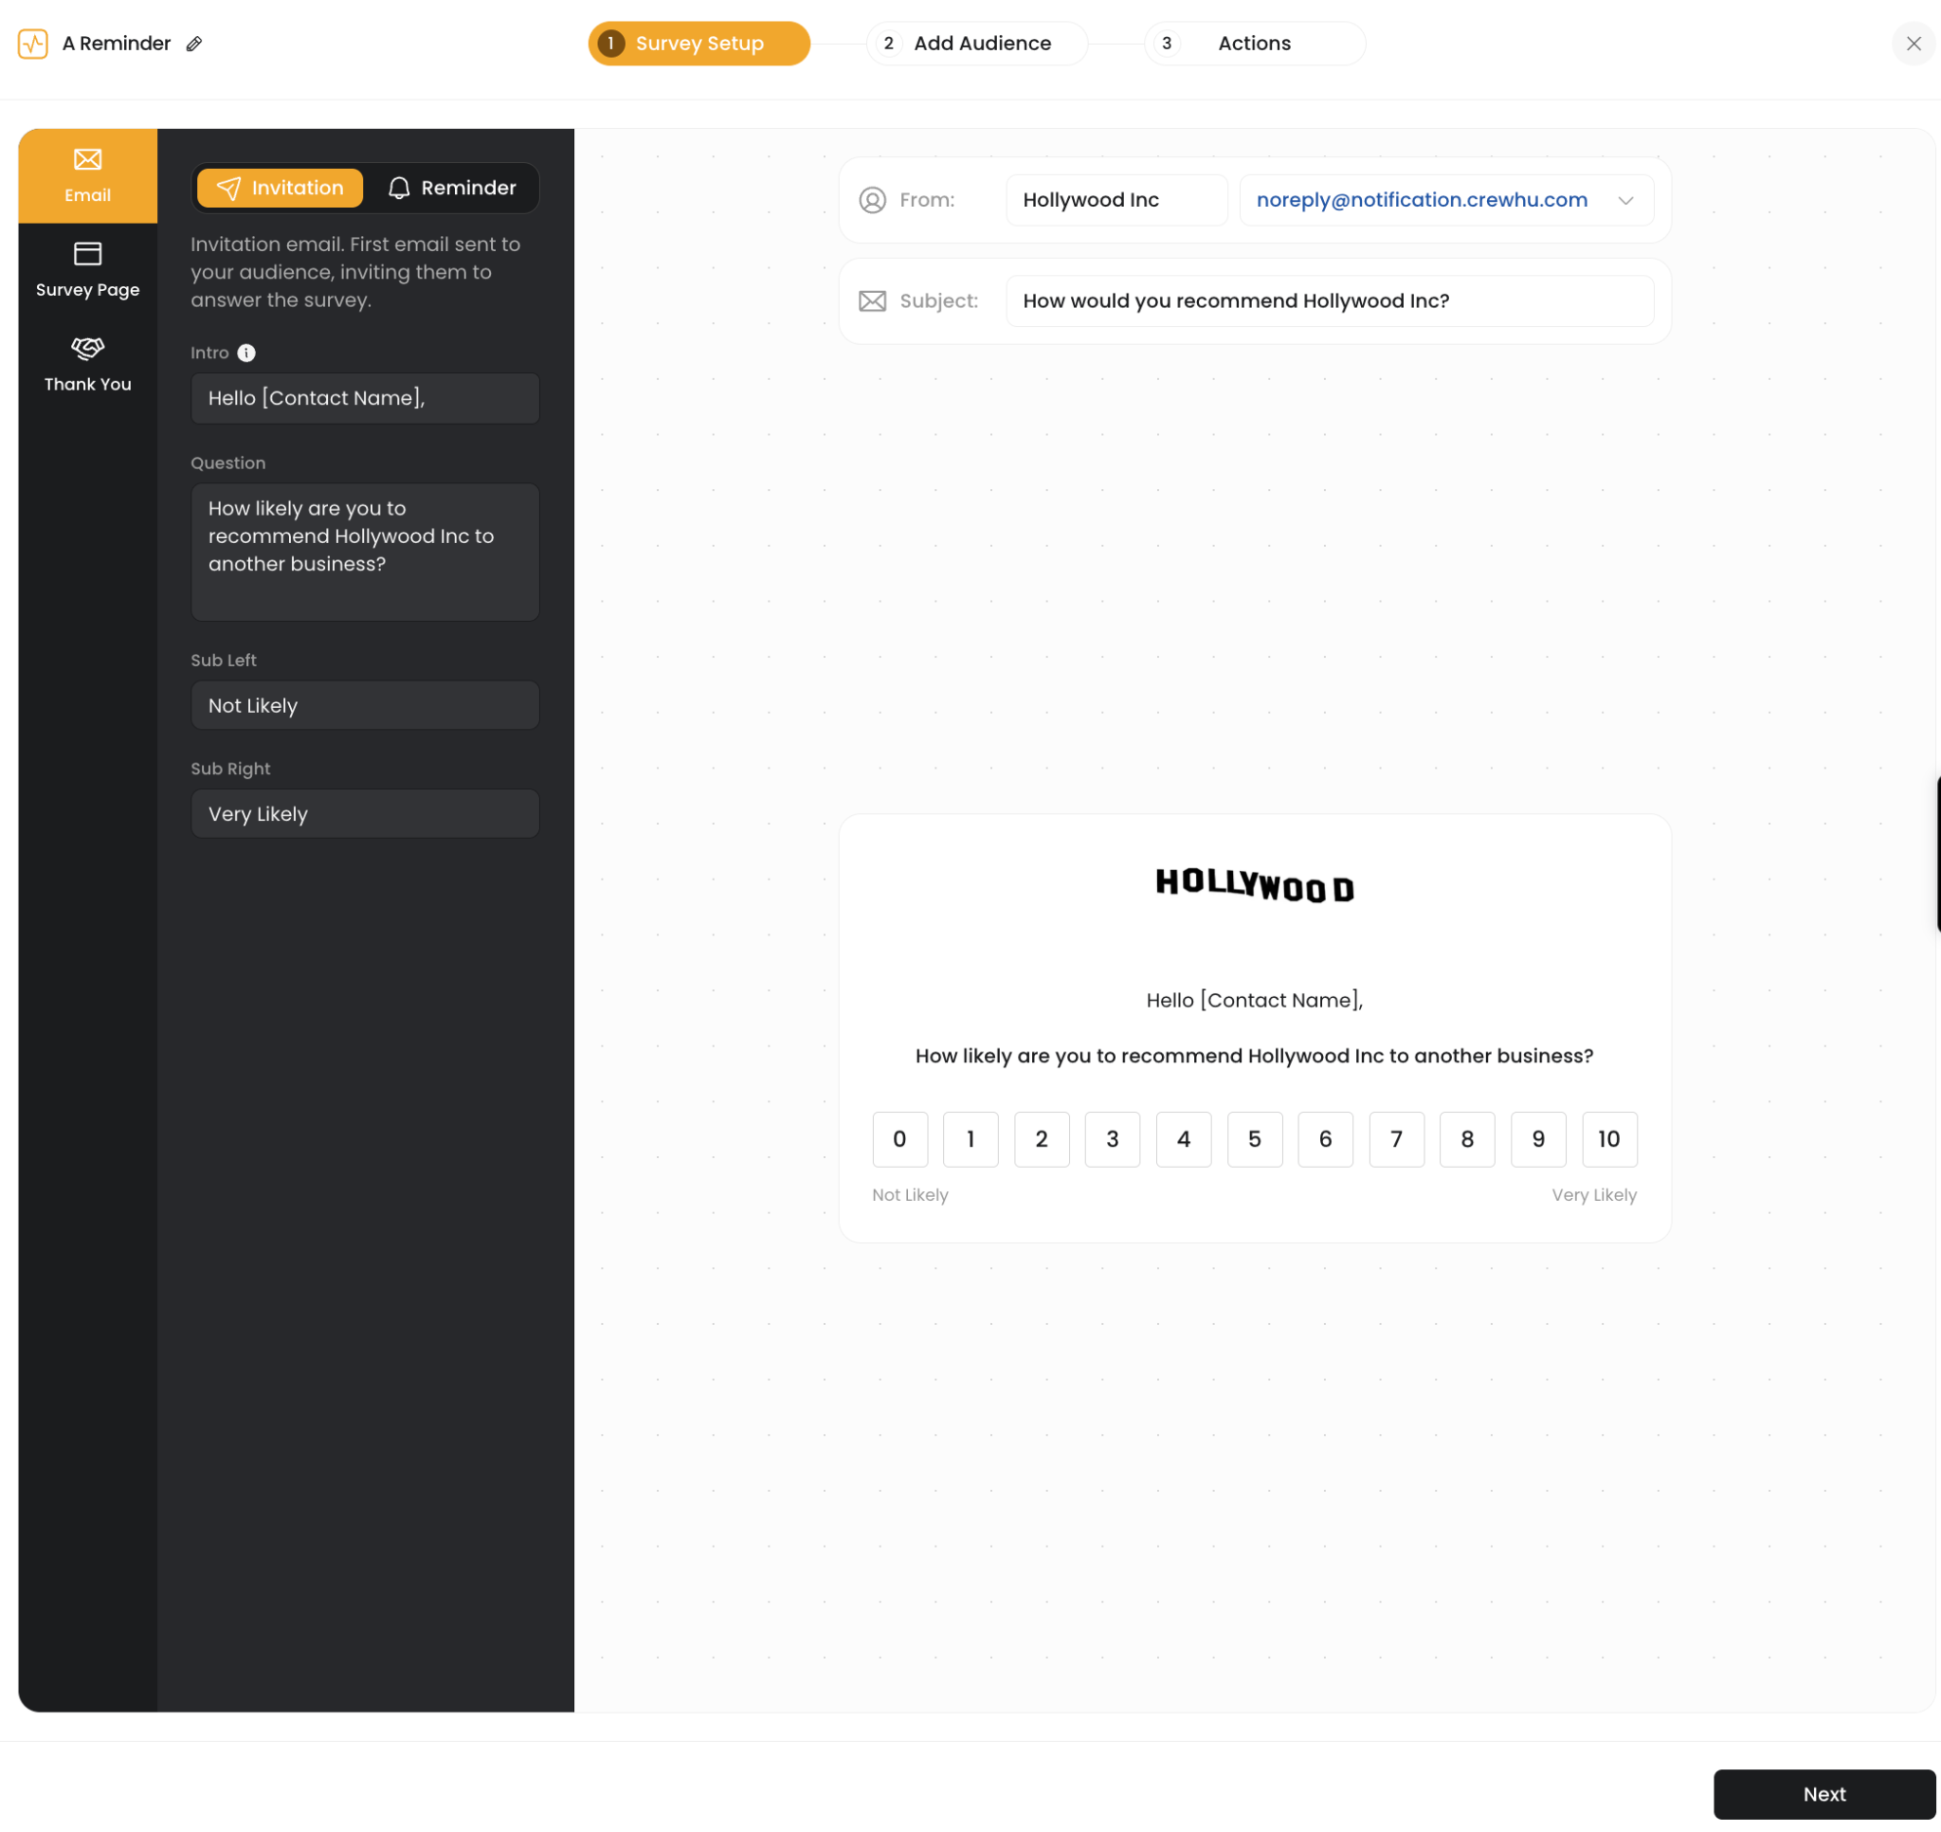The height and width of the screenshot is (1832, 1941).
Task: Click the pulse logo icon at top left
Action: point(33,44)
